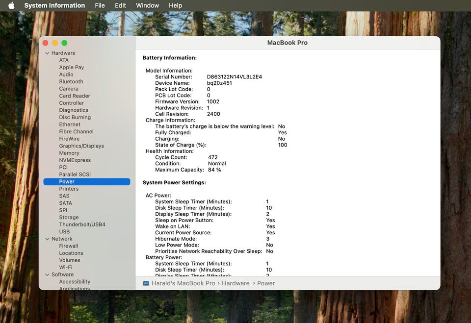Open the Edit menu
The height and width of the screenshot is (323, 471).
120,5
